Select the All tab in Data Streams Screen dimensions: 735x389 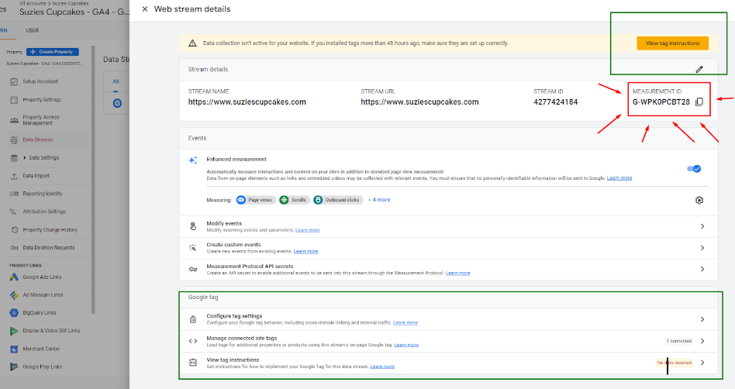116,81
